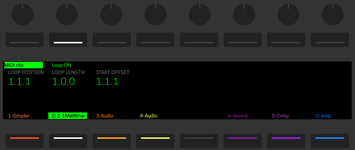Screen dimensions: 355x150
Task: Select the 4-Audio track label
Action: point(149,116)
